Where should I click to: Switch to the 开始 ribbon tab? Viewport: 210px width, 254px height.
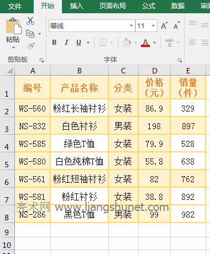coord(48,6)
